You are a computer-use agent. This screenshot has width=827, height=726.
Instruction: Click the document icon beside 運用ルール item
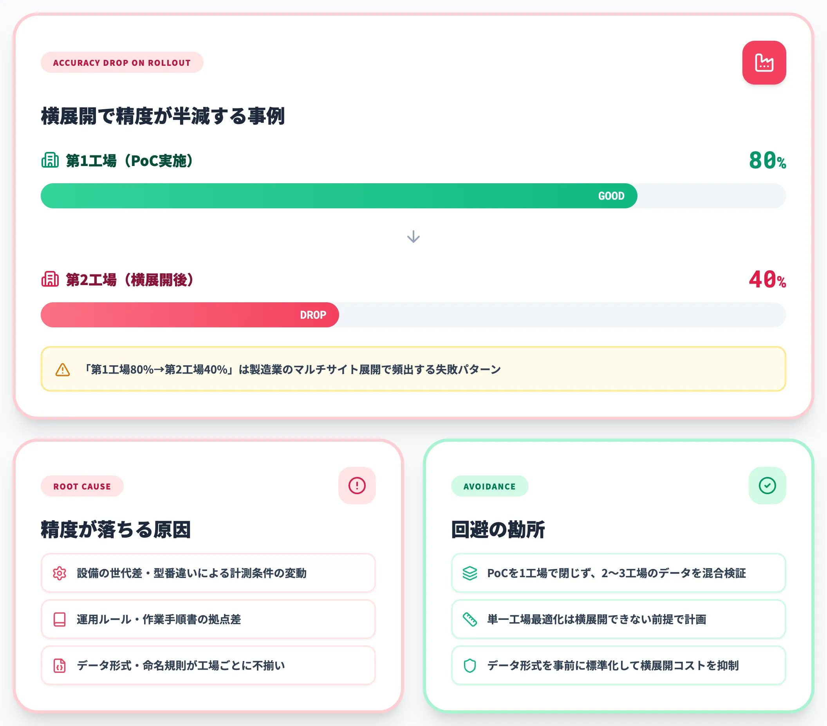coord(59,619)
